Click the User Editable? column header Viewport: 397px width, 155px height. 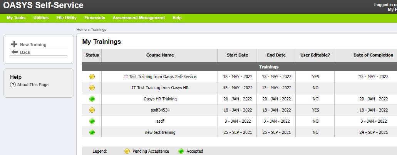coord(315,55)
